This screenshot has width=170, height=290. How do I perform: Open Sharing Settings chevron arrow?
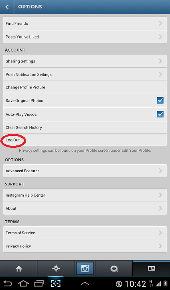tap(161, 61)
